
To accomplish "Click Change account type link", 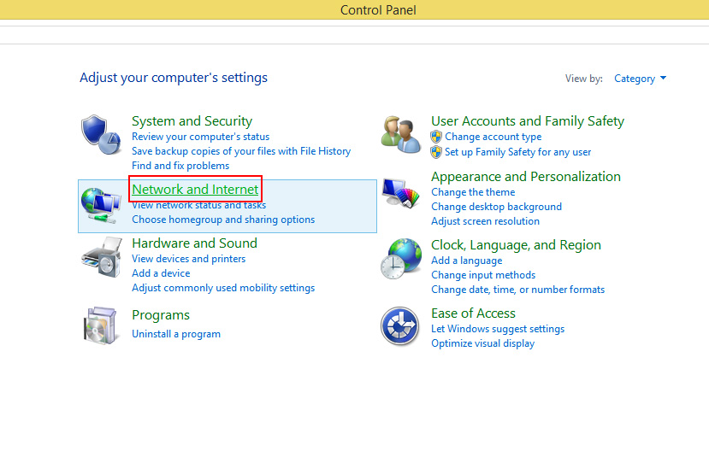I will pos(493,137).
